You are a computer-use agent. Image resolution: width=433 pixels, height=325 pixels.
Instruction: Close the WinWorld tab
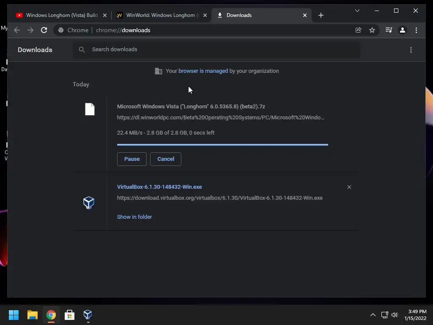click(205, 15)
